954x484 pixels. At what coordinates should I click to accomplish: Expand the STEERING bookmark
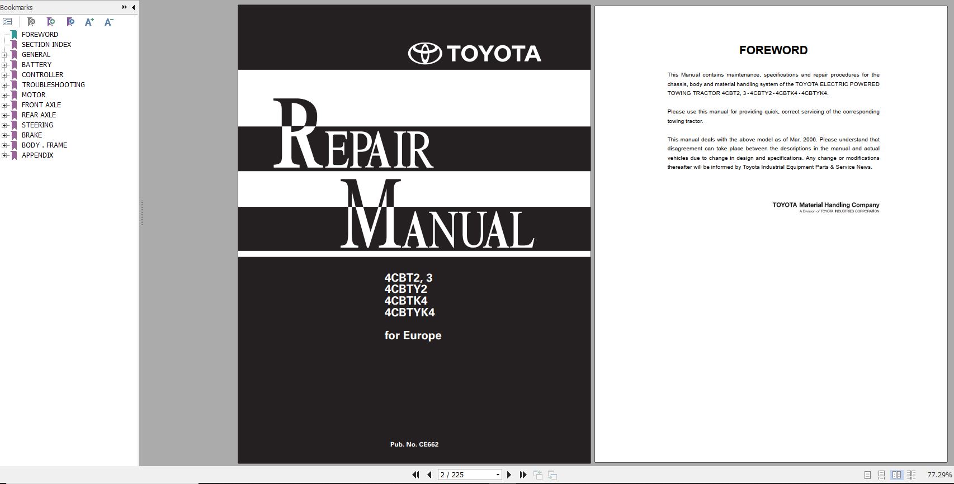pos(4,125)
